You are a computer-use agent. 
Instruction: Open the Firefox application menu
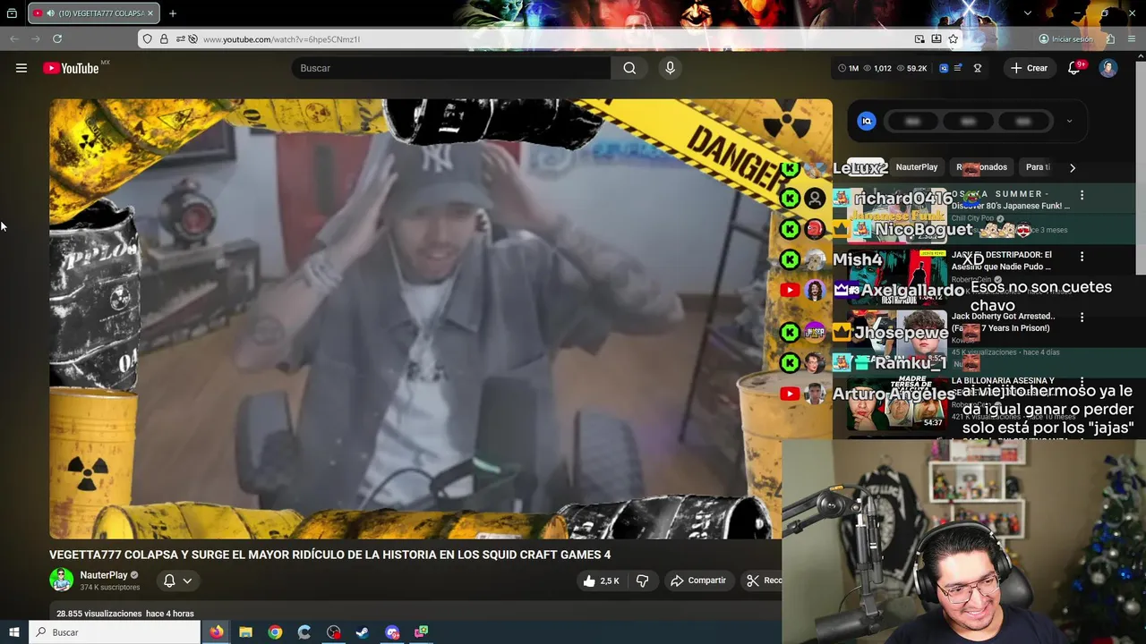[1133, 38]
